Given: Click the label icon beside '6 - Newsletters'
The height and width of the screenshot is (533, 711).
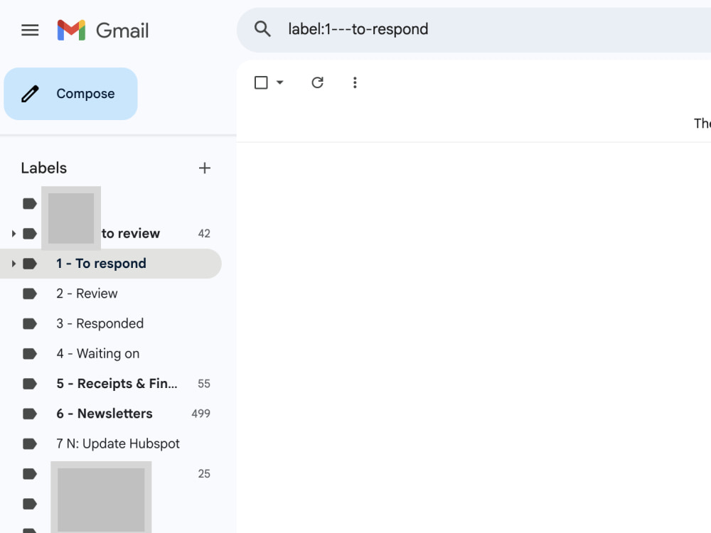Looking at the screenshot, I should pos(30,414).
